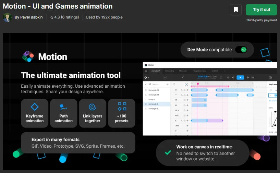Switch to the Animation 1 tab
280x173 pixels.
pos(156,71)
